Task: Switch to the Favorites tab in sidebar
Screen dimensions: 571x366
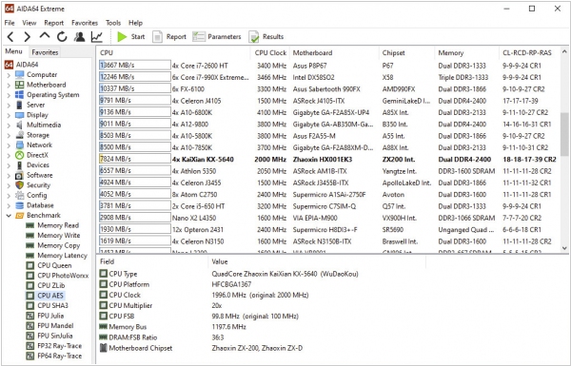Action: (x=45, y=52)
